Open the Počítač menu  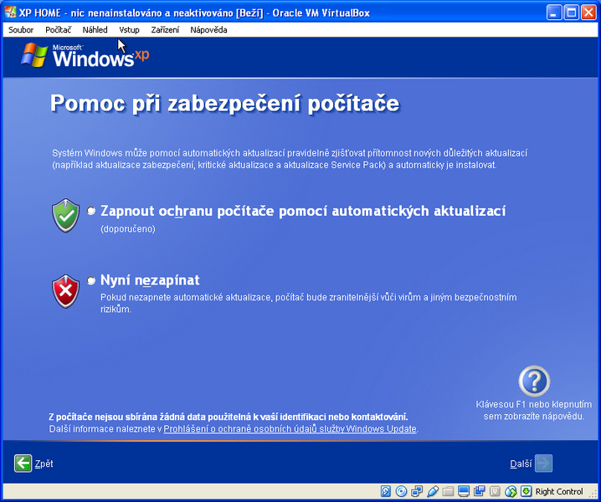(59, 29)
